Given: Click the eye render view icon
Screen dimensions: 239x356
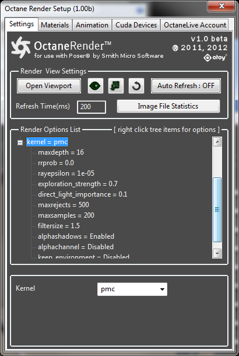Looking at the screenshot, I should click(96, 86).
